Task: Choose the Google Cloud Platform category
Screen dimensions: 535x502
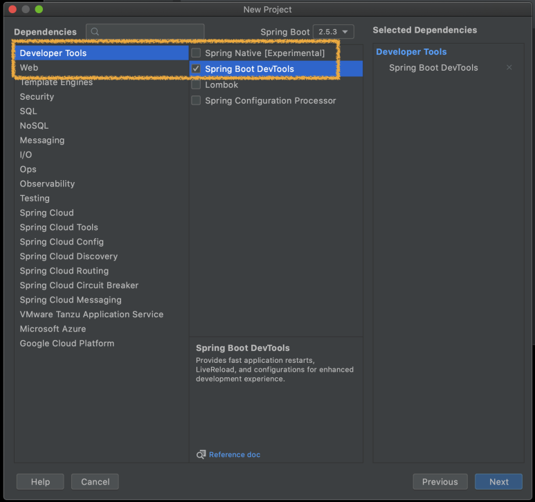Action: 101,343
